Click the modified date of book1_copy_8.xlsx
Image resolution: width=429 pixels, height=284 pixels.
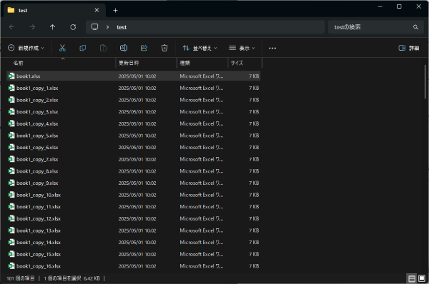(x=137, y=171)
